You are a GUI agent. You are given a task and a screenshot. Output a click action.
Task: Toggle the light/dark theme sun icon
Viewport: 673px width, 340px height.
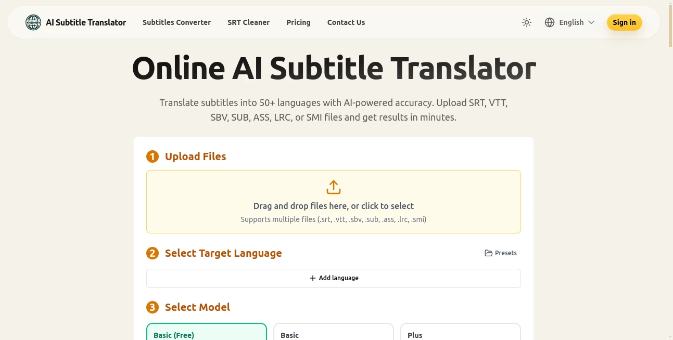[527, 22]
